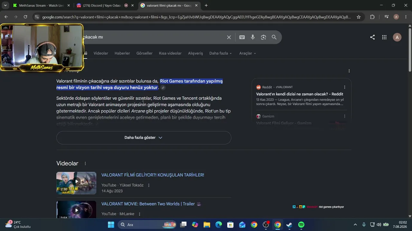Click inside the Google search query field

coord(154,37)
